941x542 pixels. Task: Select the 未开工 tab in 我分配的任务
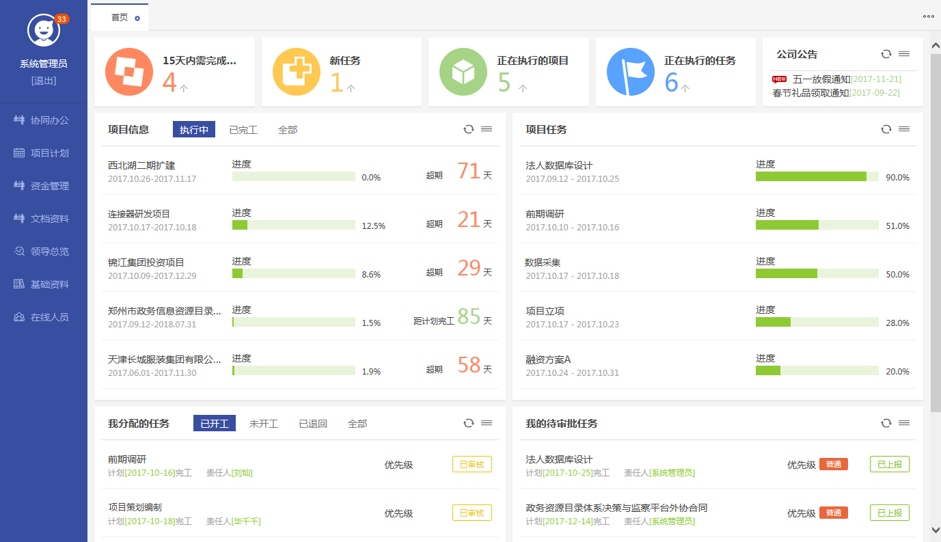pyautogui.click(x=264, y=424)
